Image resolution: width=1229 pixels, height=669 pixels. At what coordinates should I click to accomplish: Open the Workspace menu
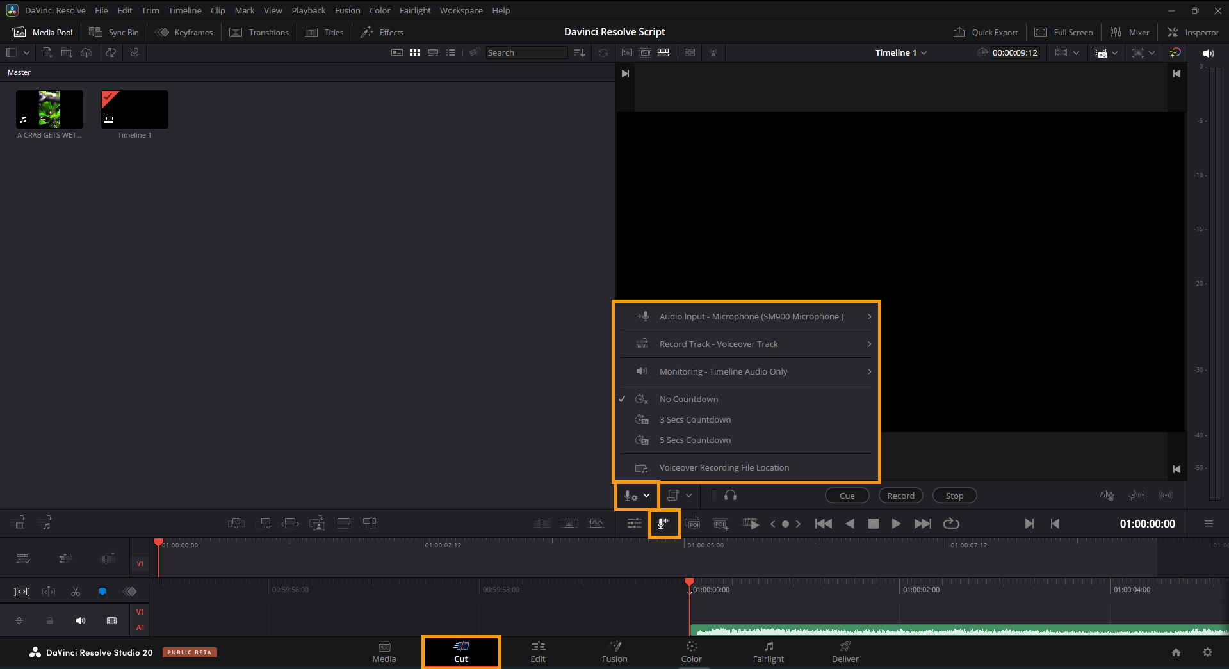tap(461, 10)
